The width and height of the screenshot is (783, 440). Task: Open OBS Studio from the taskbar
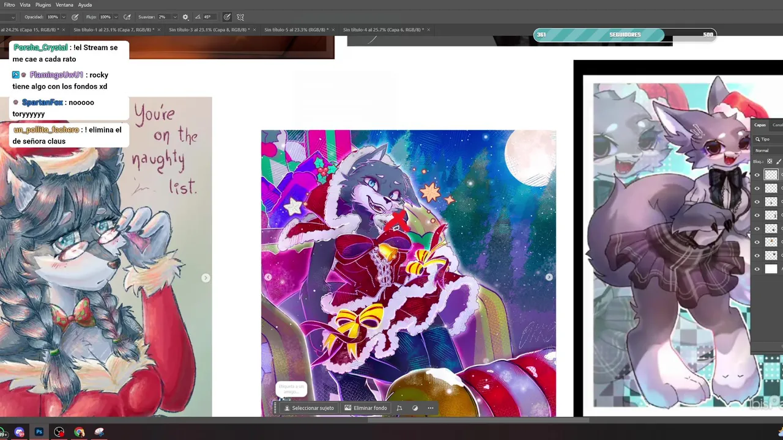(59, 432)
